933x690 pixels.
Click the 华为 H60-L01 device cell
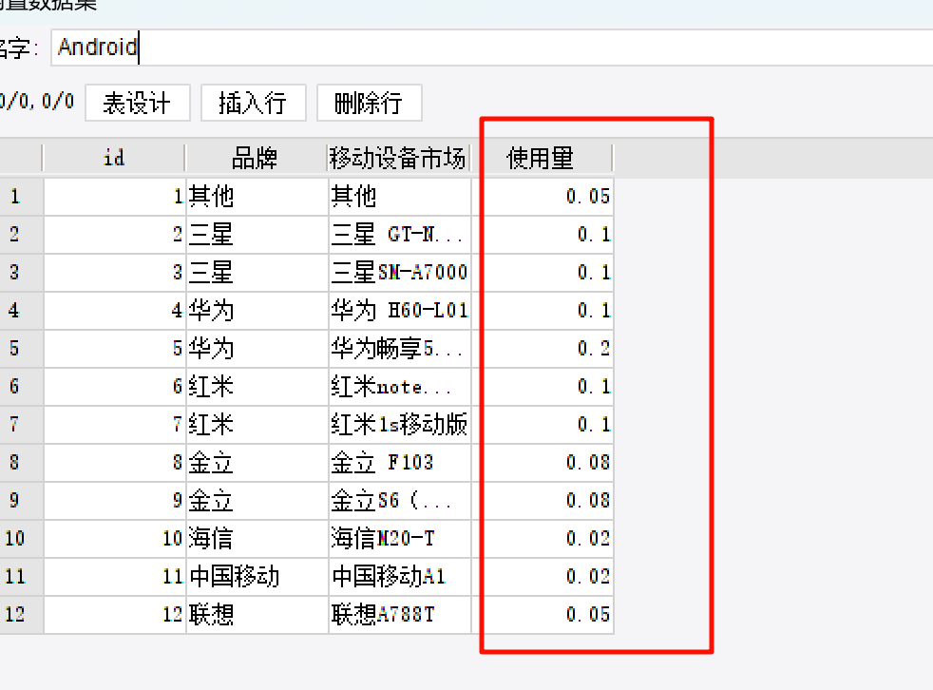[x=399, y=311]
